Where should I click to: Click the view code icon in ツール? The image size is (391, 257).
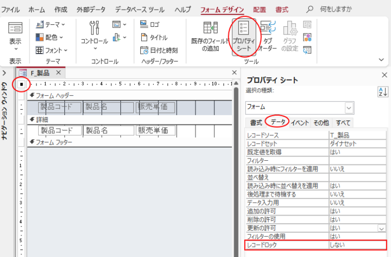tap(307, 38)
